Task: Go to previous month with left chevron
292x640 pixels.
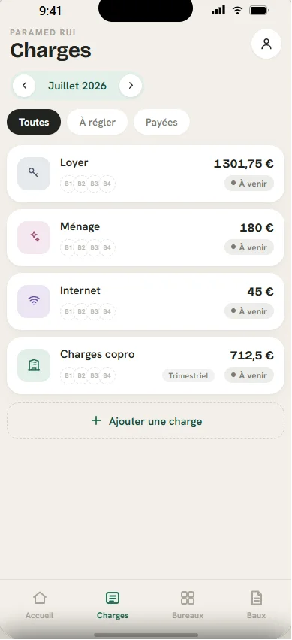Action: (24, 86)
